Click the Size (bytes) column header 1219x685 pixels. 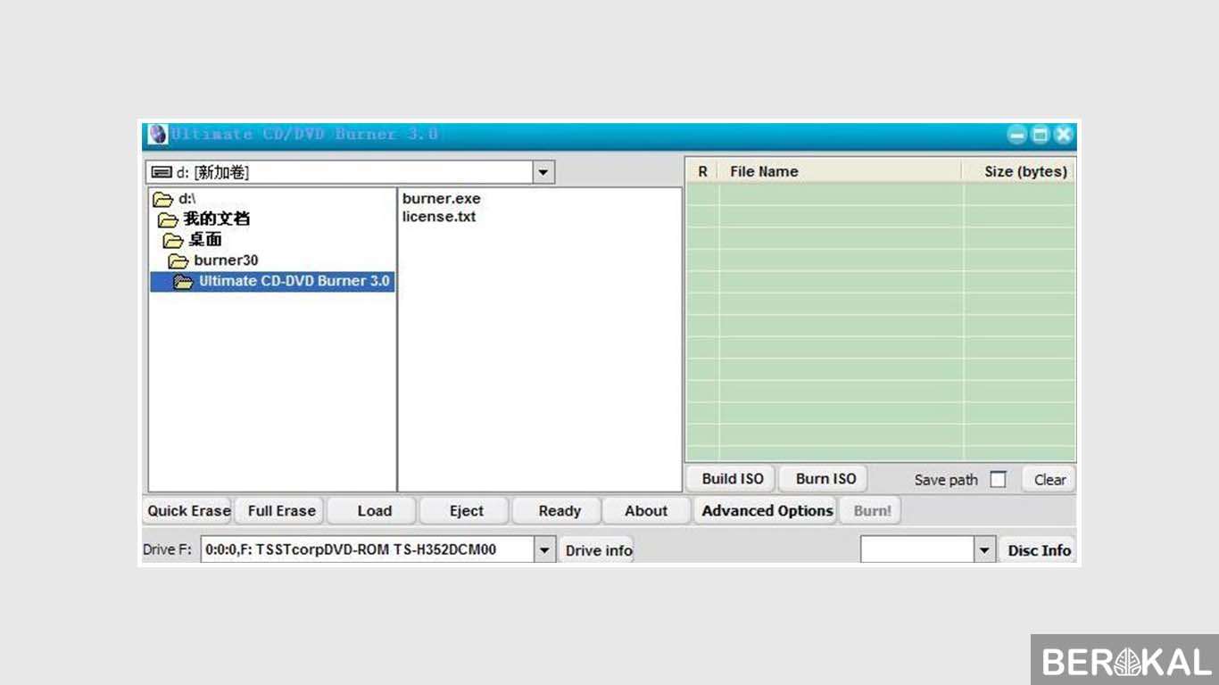[1019, 171]
